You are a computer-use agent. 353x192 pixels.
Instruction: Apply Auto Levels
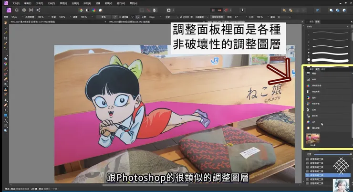pos(81,10)
